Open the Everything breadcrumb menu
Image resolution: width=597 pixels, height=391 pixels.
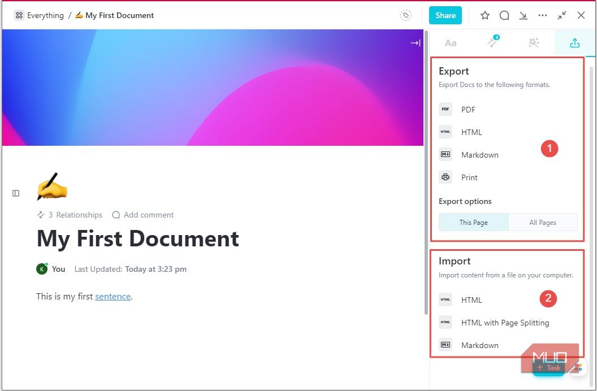[38, 15]
